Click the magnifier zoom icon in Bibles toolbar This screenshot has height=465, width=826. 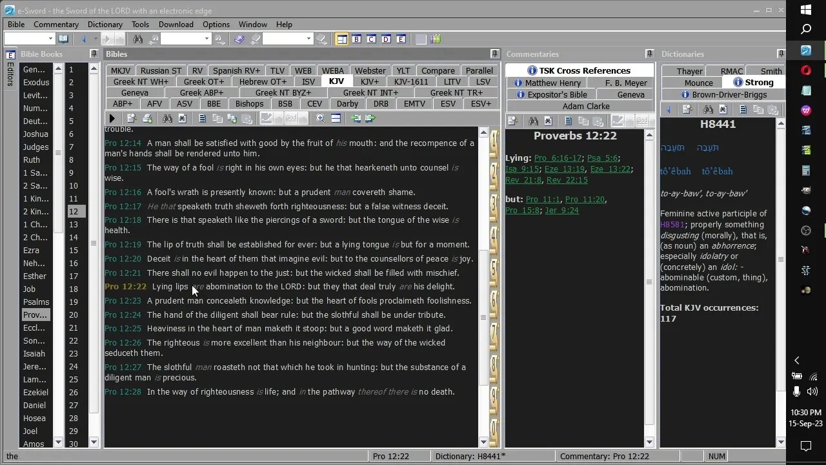click(x=321, y=118)
